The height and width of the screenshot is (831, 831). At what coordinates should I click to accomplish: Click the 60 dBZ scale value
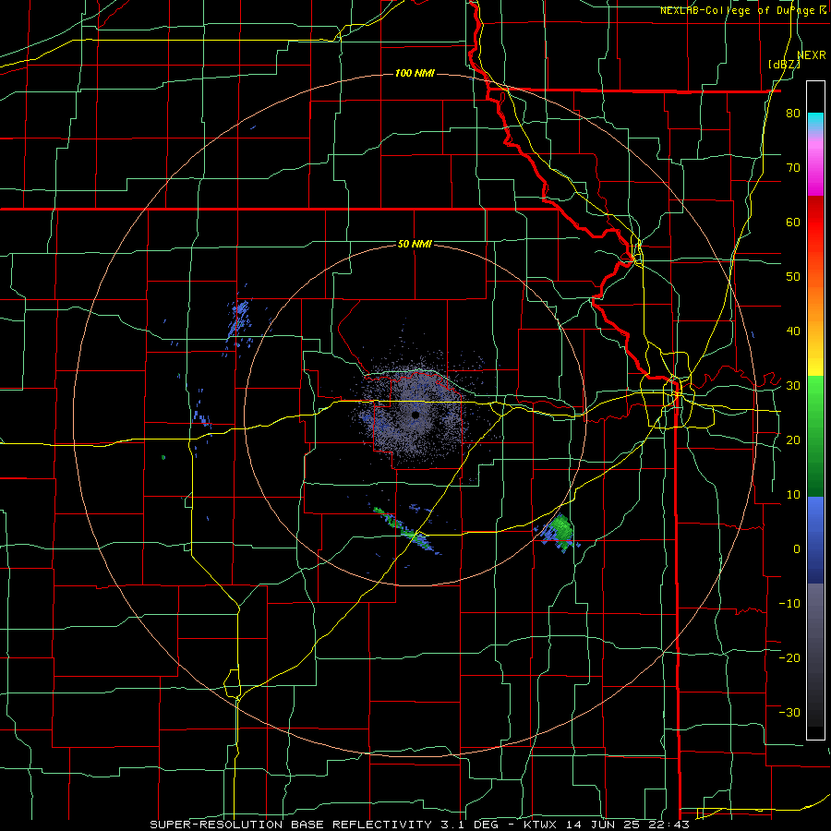793,223
